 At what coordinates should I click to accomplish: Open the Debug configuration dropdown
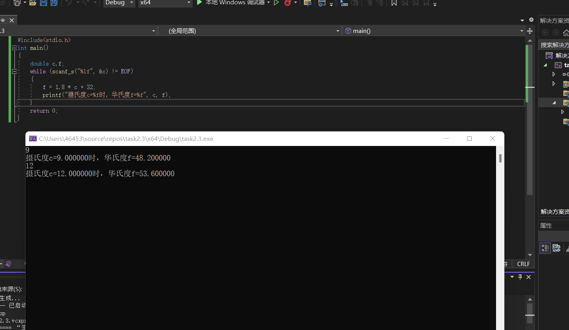click(119, 3)
